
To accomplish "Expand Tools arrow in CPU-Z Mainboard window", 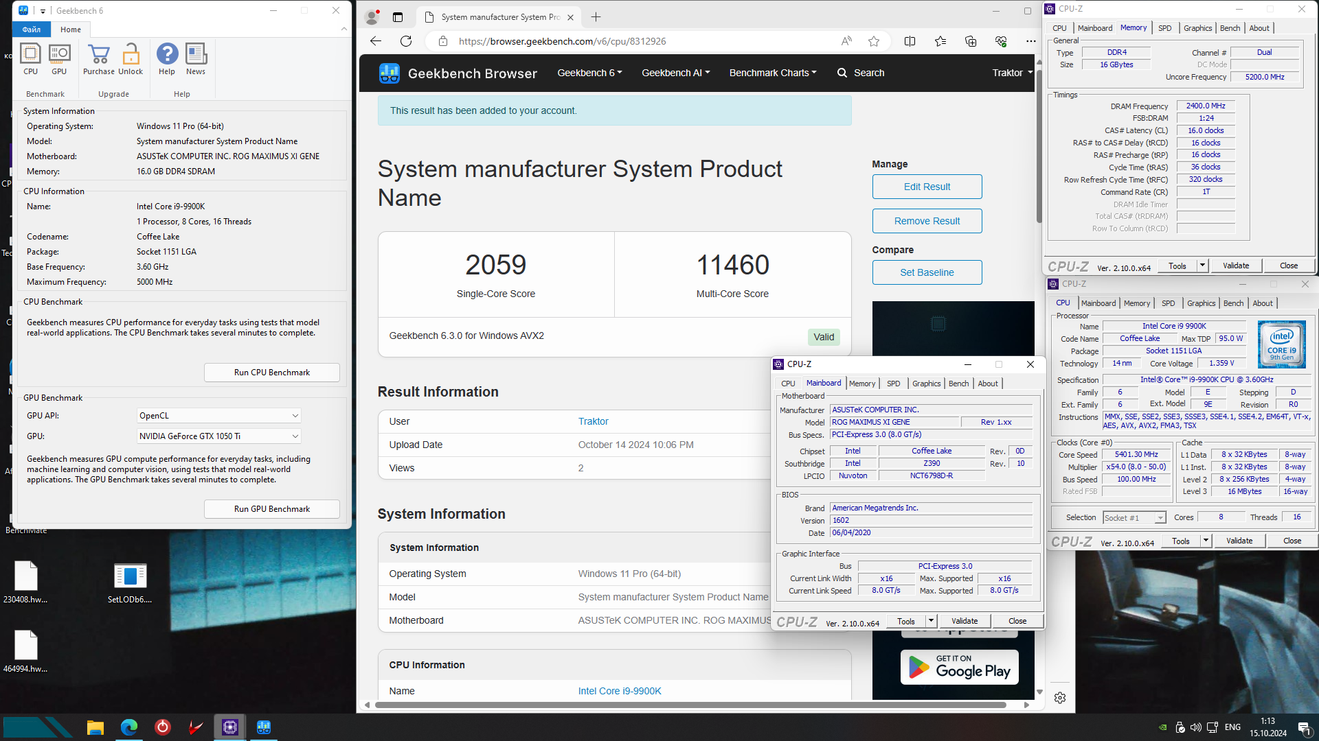I will (x=931, y=621).
